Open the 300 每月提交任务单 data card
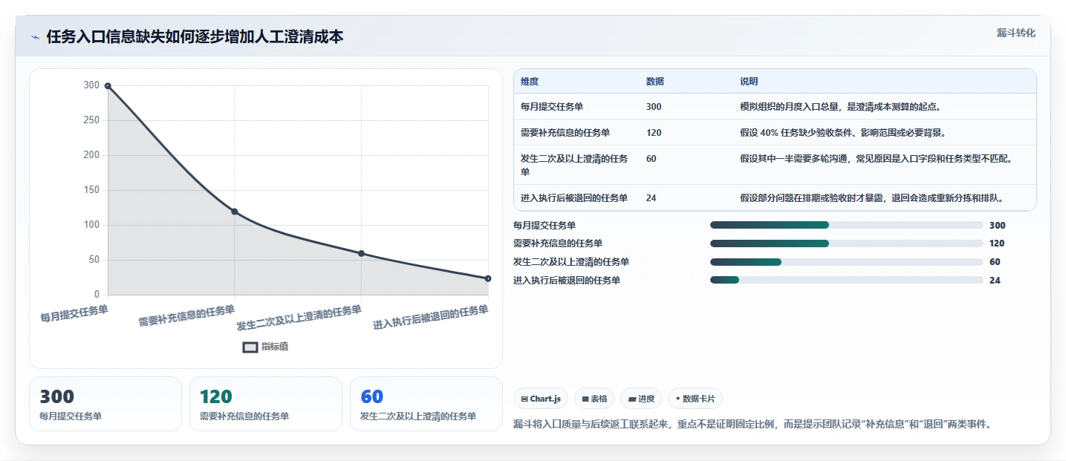The height and width of the screenshot is (461, 1066). click(105, 404)
